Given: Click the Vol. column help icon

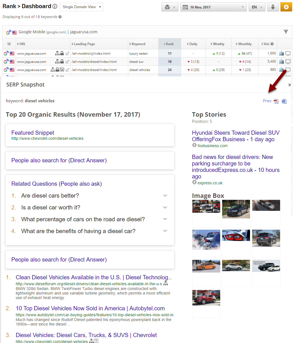Looking at the screenshot, I should point(272,44).
